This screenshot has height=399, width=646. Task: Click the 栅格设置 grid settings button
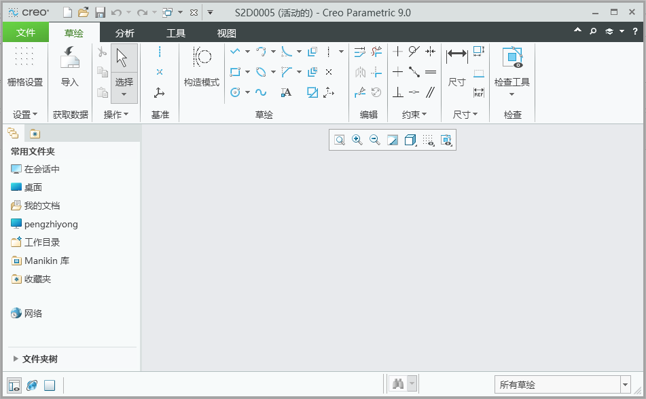(x=25, y=66)
